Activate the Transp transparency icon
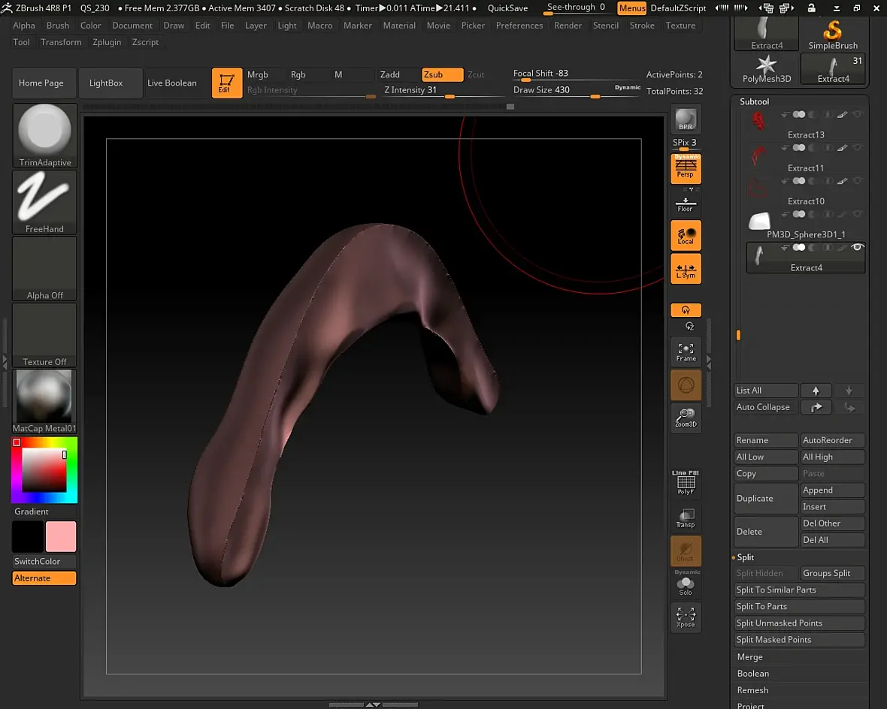 pos(686,518)
